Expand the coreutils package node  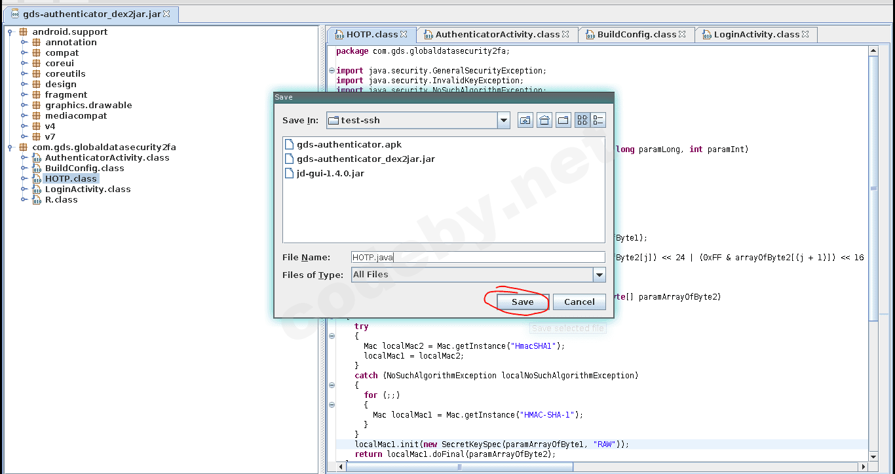pos(24,73)
